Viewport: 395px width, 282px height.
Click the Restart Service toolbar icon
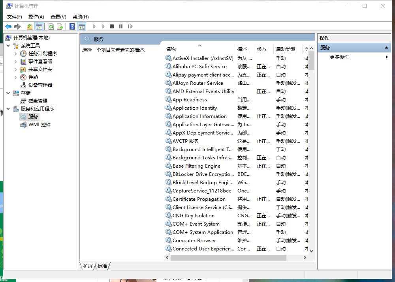tap(130, 26)
